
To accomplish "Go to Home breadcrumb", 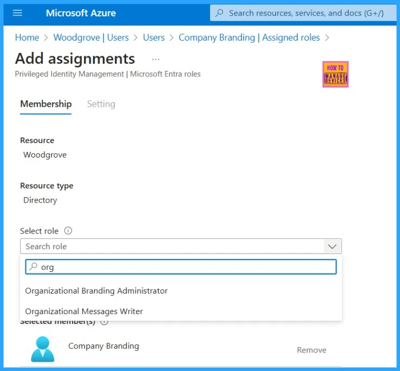I will point(27,37).
